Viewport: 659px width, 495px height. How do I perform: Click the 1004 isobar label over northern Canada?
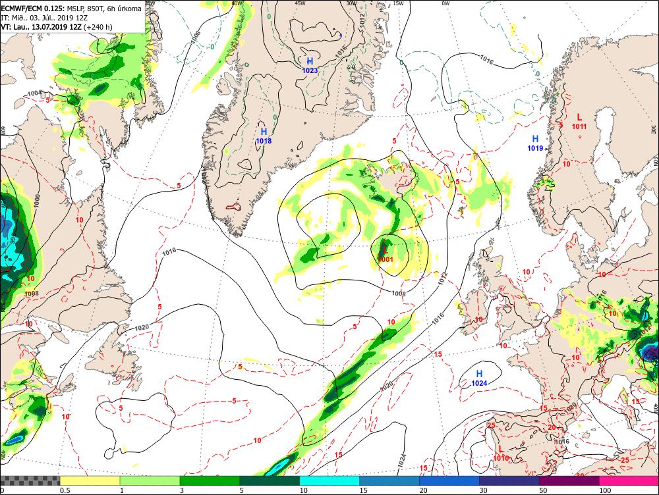(34, 93)
